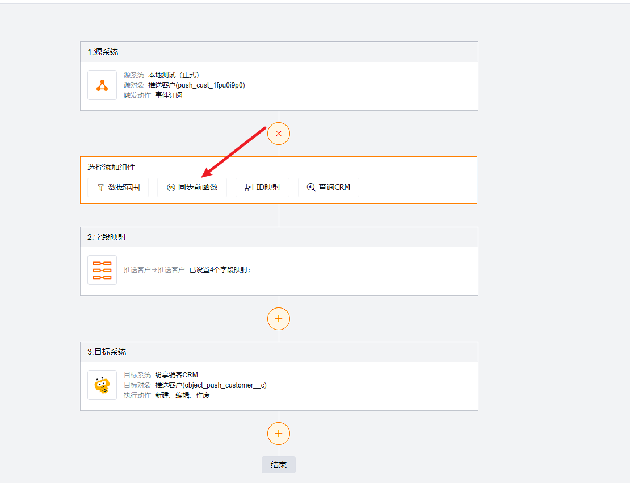The height and width of the screenshot is (483, 630).
Task: Click the 纷享销客 bee logo icon
Action: click(102, 385)
